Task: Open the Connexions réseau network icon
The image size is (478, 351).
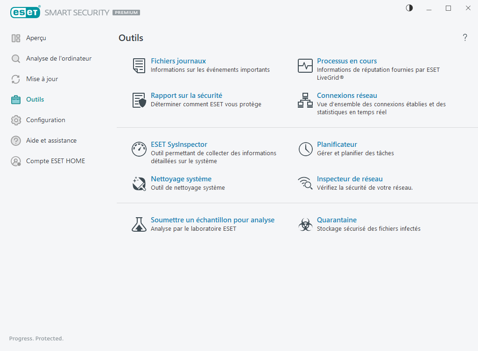Action: click(x=305, y=100)
